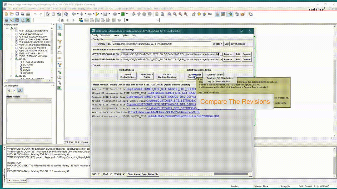Click the stepped bus wire tool icon

click(x=60, y=47)
